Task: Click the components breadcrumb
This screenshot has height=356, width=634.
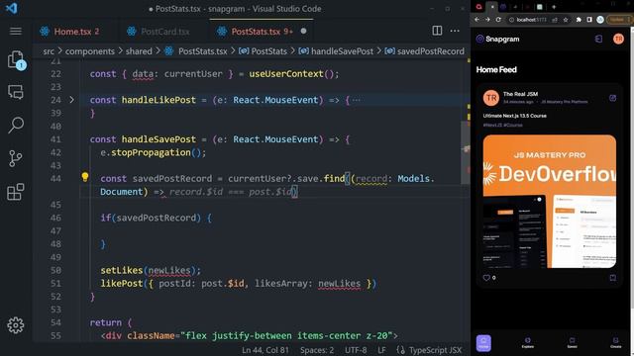Action: [x=90, y=51]
